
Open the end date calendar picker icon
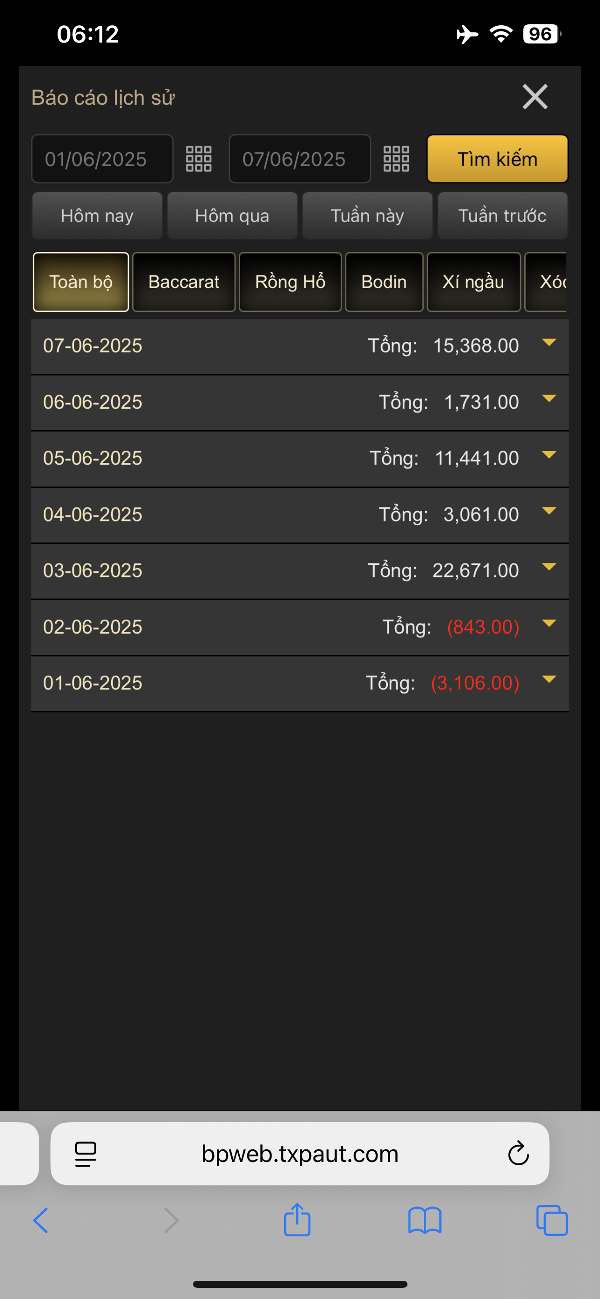click(396, 159)
